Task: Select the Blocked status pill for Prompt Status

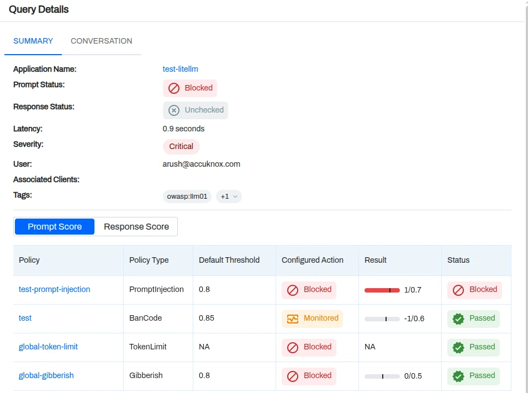Action: [x=190, y=88]
